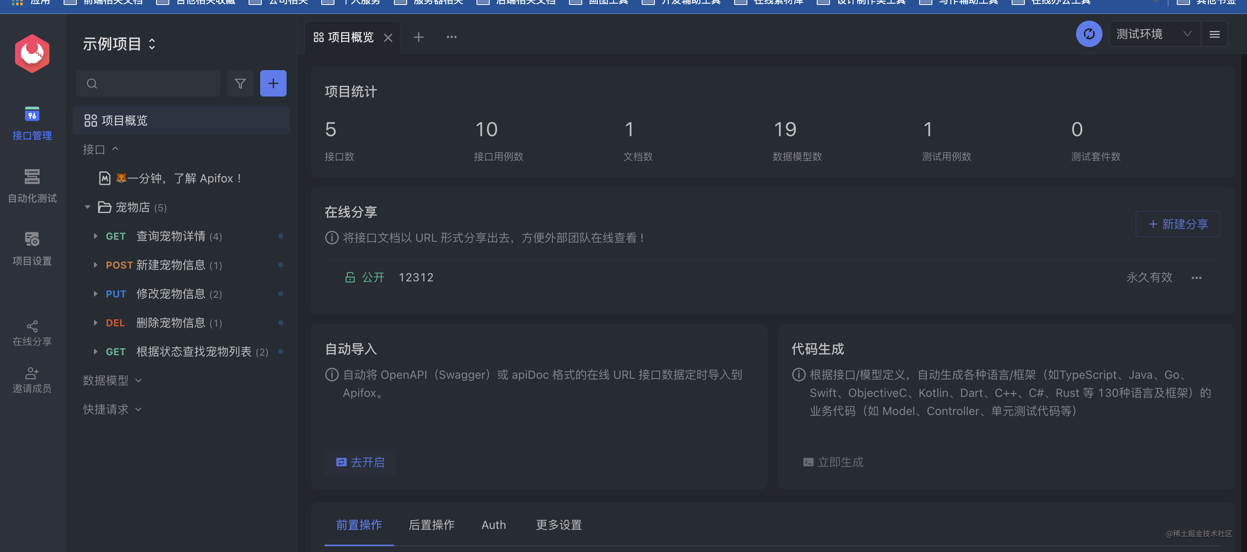
Task: Open the 自动化测试 sidebar section
Action: pyautogui.click(x=32, y=186)
